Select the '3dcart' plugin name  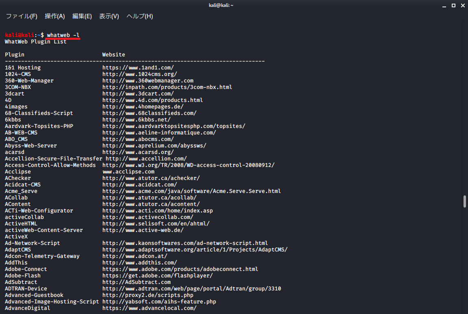coord(15,94)
